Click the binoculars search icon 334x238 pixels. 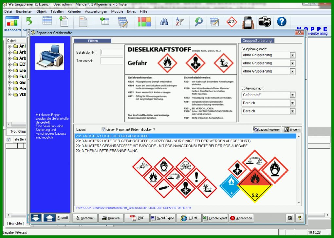click(x=164, y=22)
